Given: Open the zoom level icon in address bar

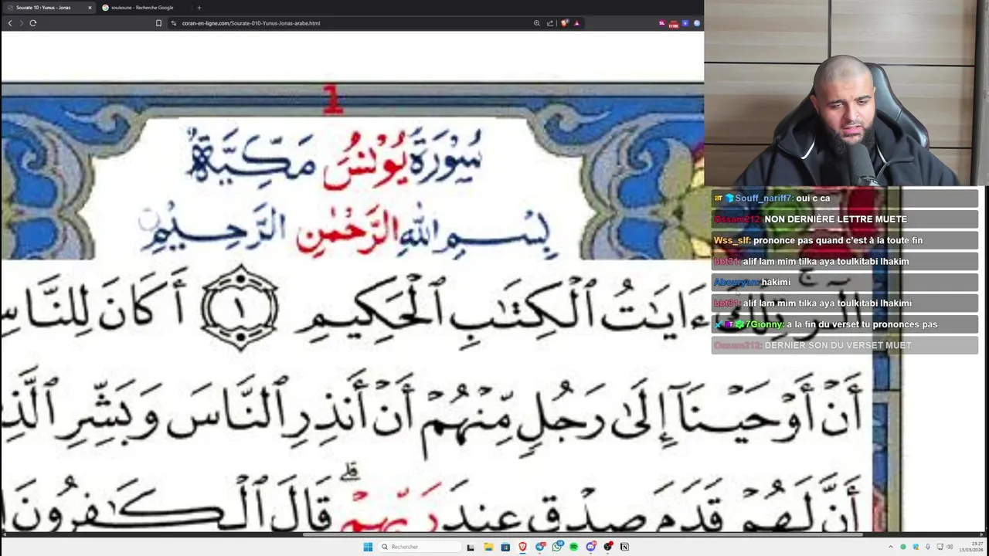Looking at the screenshot, I should coord(537,23).
